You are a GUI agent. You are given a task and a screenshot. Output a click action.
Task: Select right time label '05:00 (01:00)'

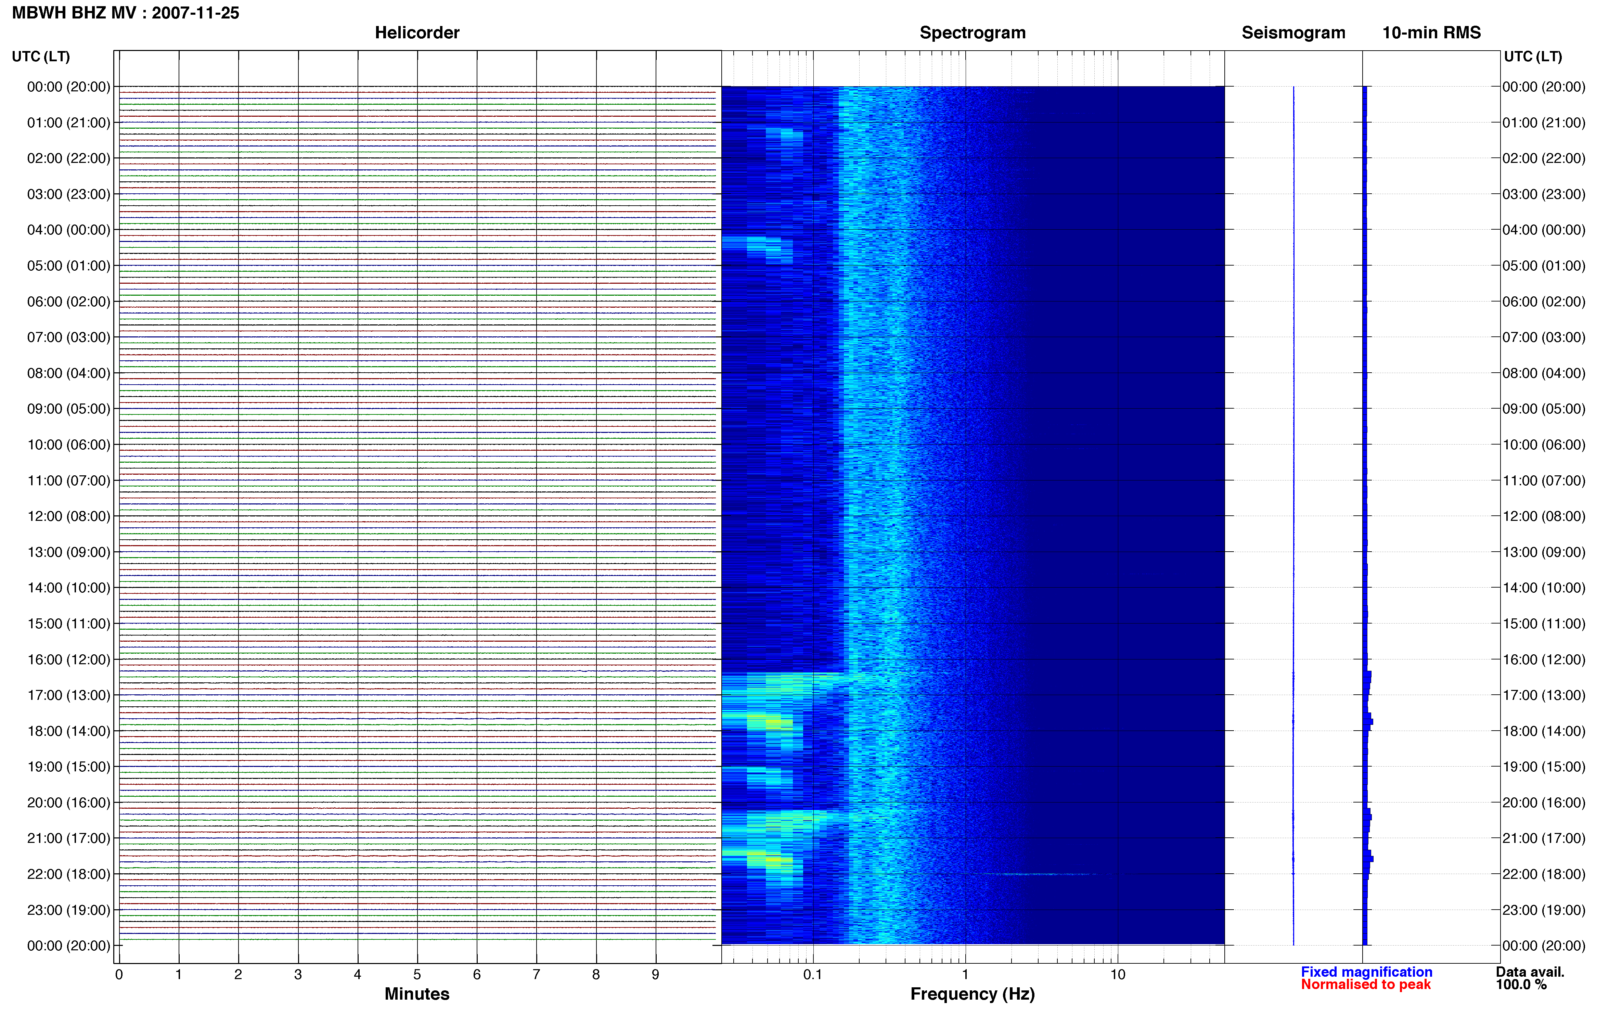click(1544, 266)
